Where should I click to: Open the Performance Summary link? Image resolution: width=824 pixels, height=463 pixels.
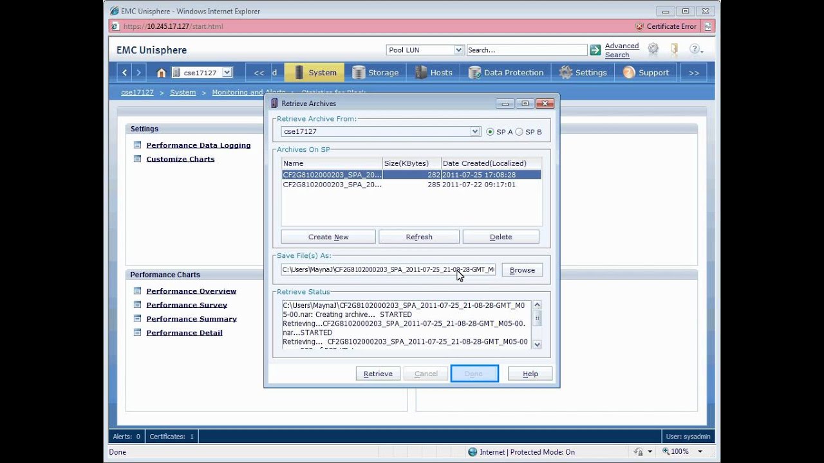tap(191, 319)
